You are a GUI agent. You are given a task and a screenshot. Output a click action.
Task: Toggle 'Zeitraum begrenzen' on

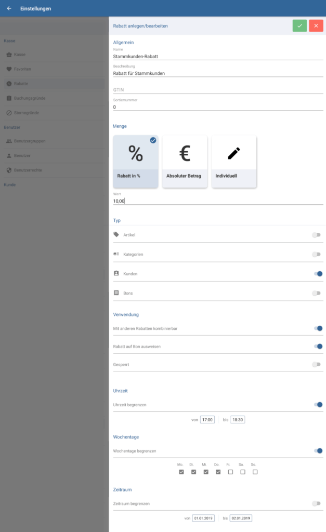(x=316, y=503)
